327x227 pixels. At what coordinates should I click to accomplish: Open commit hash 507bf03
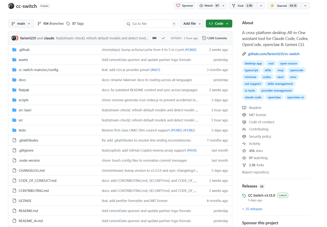click(x=176, y=38)
